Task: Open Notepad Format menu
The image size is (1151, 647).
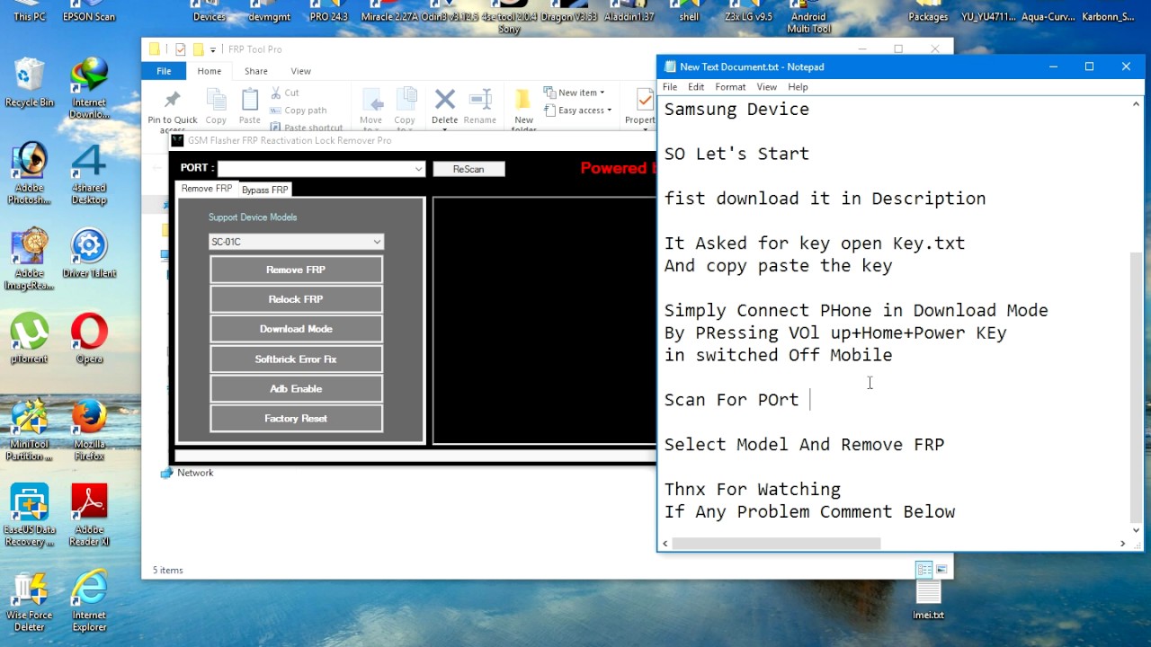Action: point(730,87)
